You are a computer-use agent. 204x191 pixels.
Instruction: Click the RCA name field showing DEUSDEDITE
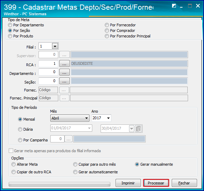coord(129,63)
